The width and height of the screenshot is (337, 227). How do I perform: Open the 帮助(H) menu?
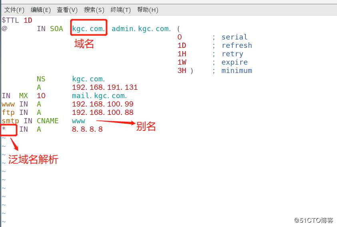[x=148, y=10]
